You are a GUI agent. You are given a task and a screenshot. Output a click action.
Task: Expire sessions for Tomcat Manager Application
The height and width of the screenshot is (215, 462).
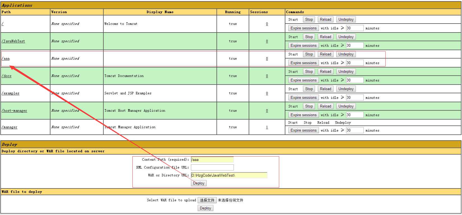(304, 130)
